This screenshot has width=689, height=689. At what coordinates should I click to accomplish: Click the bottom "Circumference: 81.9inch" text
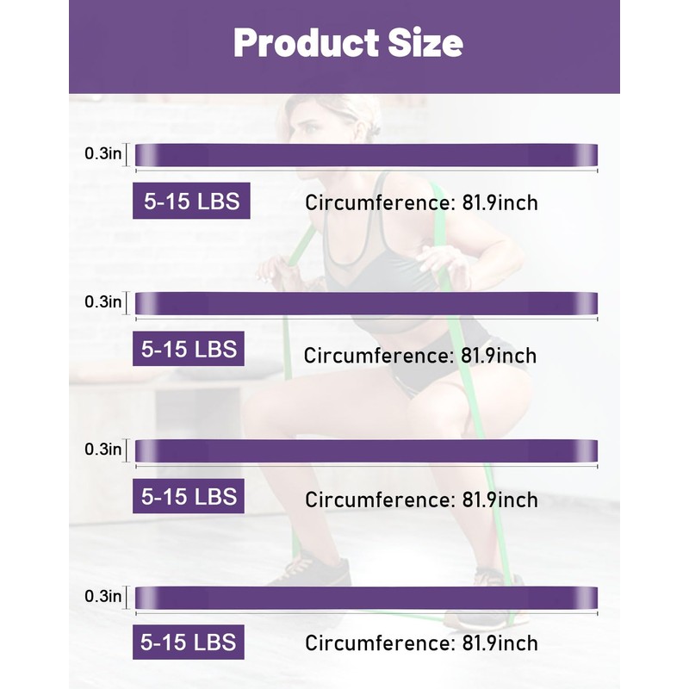coord(421,642)
